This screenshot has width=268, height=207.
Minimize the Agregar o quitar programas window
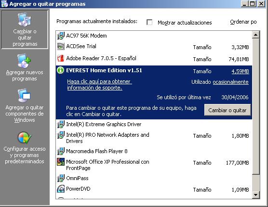click(x=244, y=4)
